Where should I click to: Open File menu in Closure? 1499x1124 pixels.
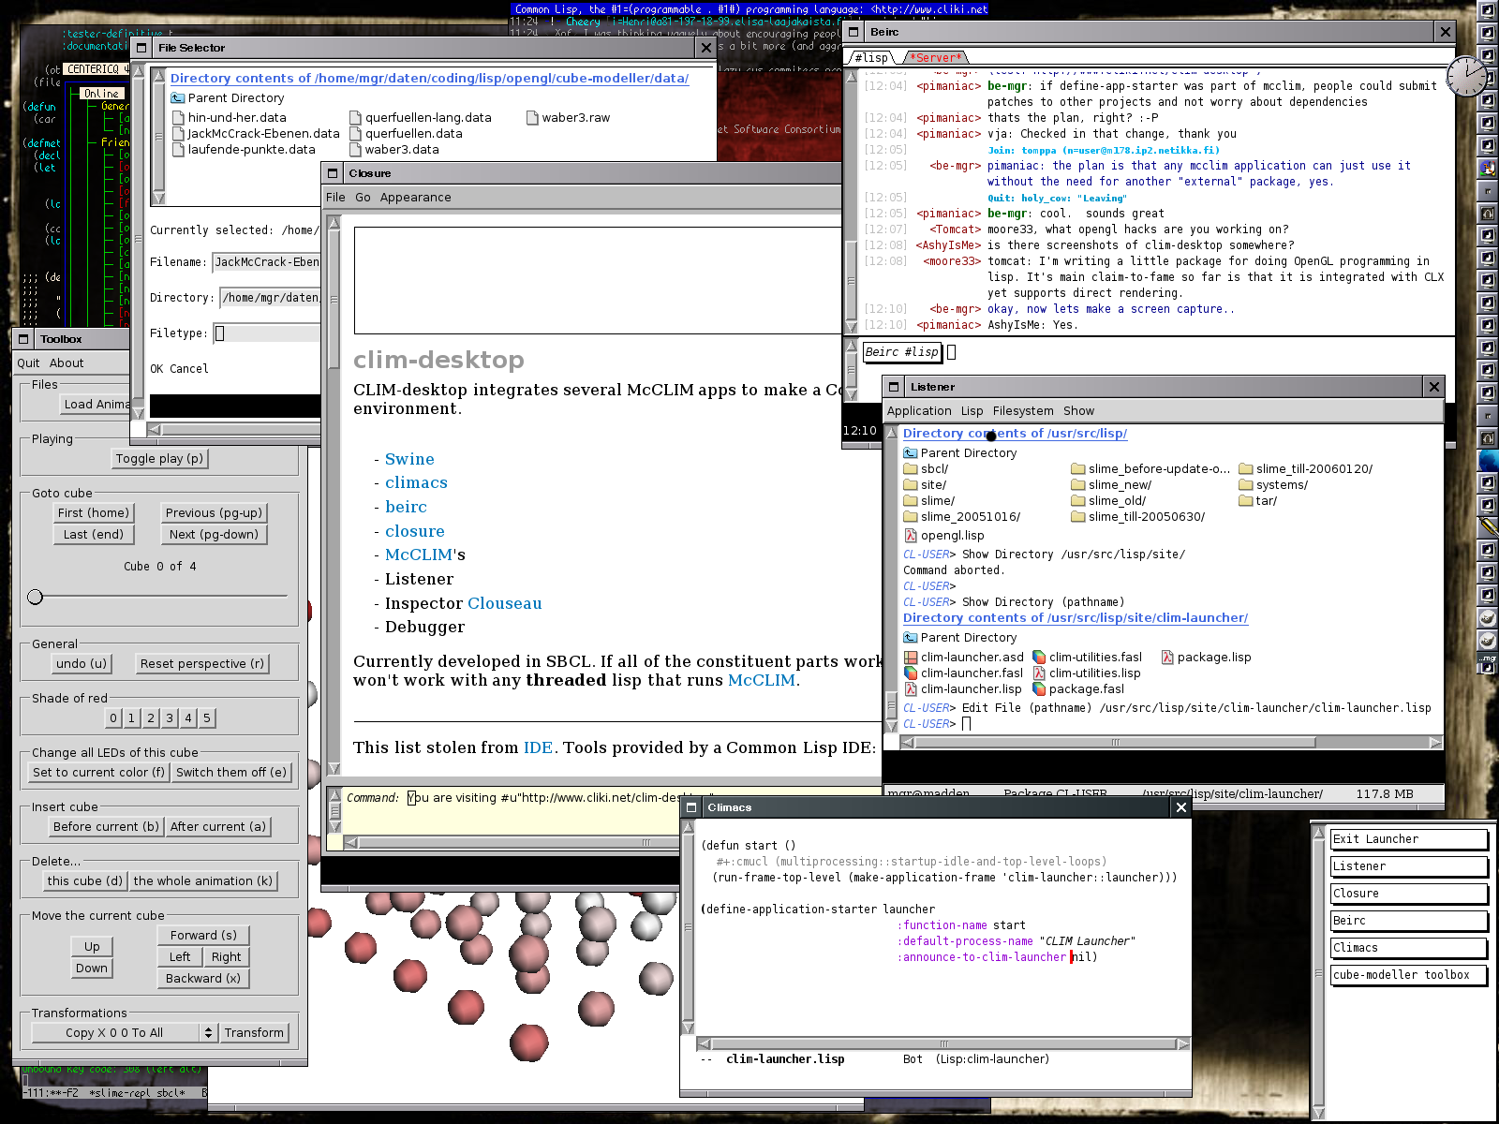click(x=335, y=198)
